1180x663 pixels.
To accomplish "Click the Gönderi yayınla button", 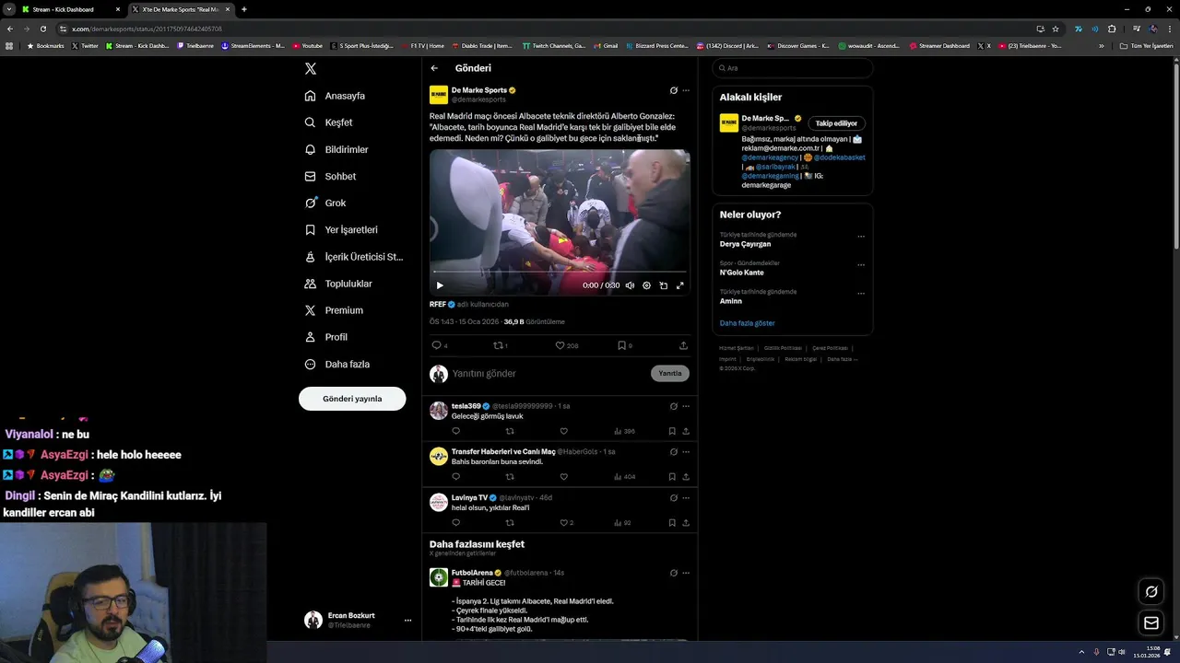I will tap(352, 399).
